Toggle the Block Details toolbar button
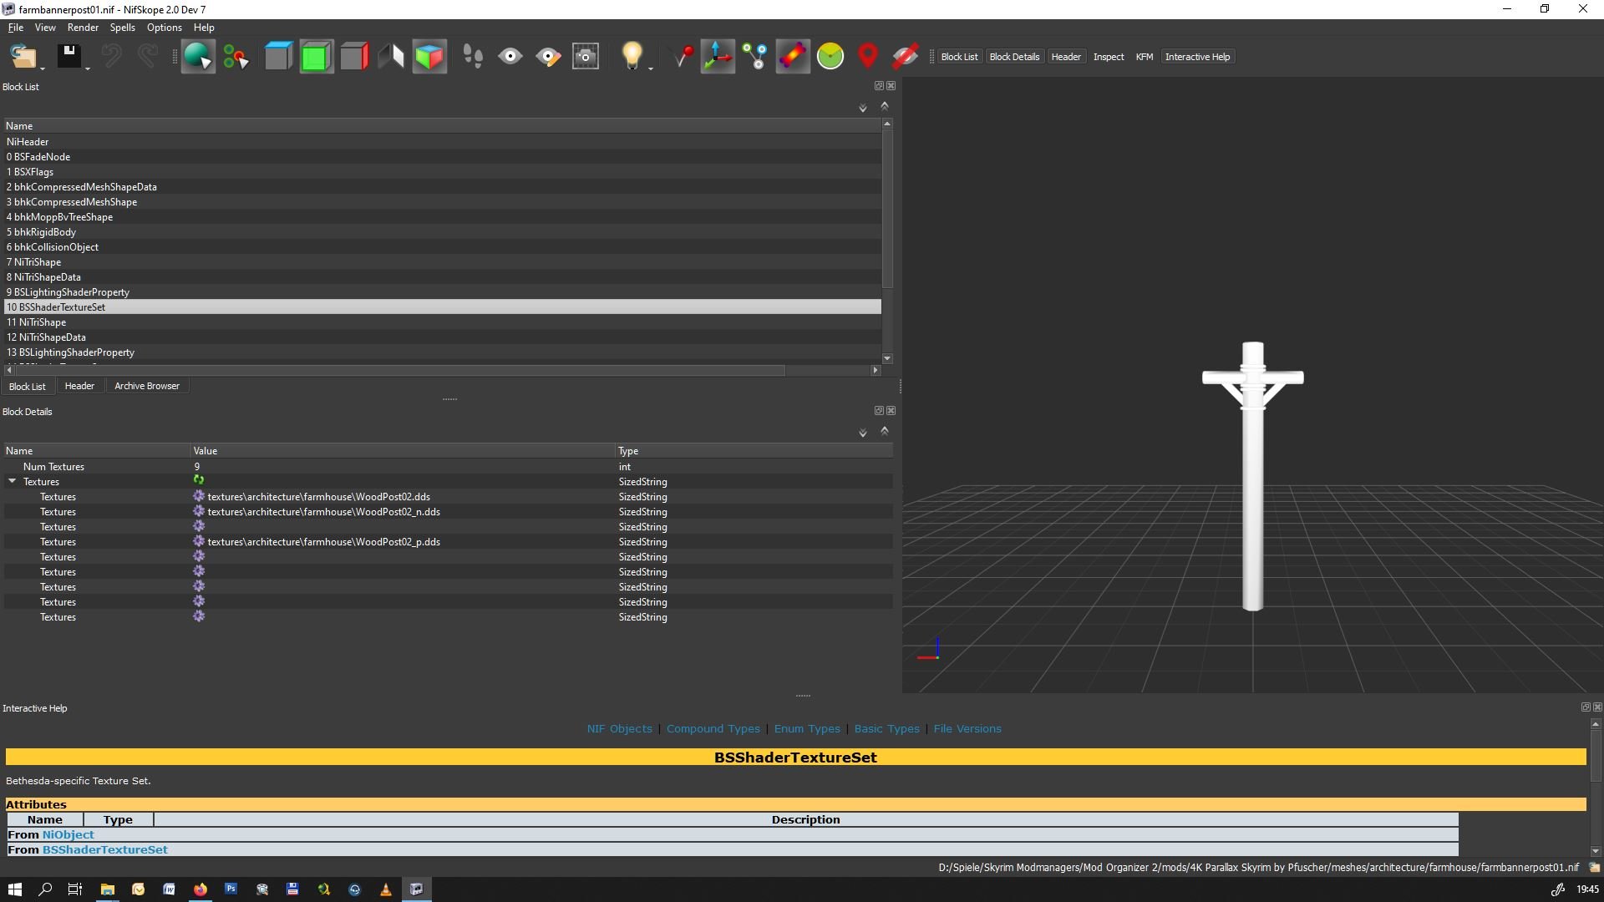1604x902 pixels. (x=1014, y=57)
